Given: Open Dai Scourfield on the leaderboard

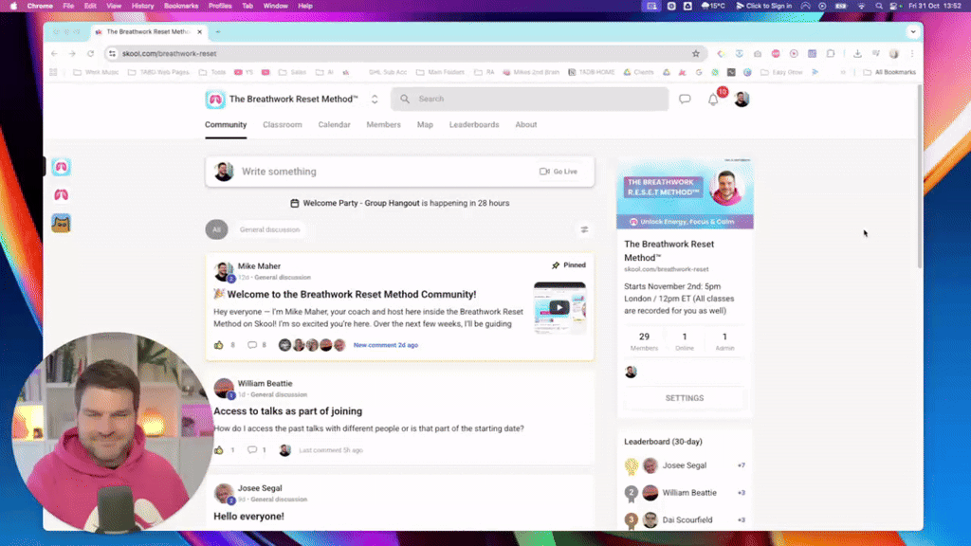Looking at the screenshot, I should pyautogui.click(x=687, y=520).
